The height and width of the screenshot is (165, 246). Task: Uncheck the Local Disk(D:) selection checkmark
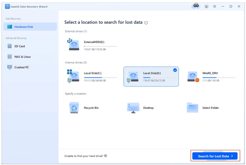(175, 70)
